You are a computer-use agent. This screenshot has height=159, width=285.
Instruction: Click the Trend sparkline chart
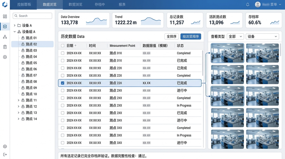[x=151, y=21]
